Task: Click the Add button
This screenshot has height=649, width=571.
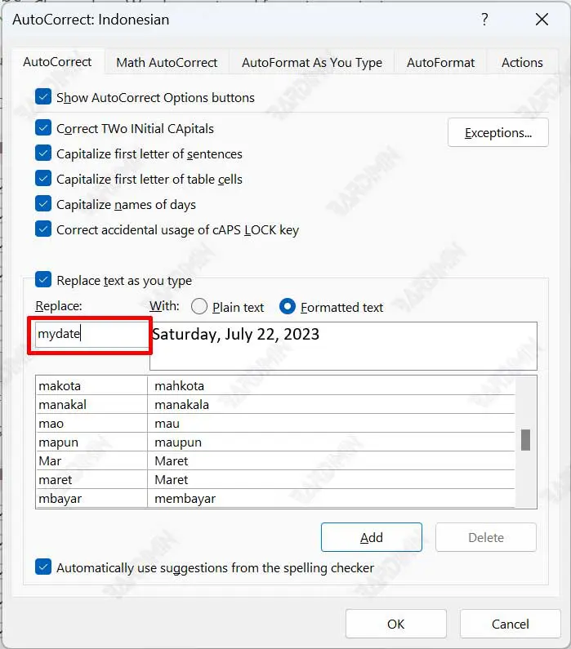Action: coord(372,537)
